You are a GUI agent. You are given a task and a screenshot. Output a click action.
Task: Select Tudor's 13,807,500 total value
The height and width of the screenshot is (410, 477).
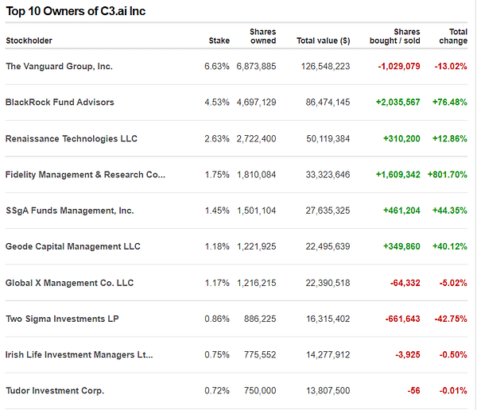(328, 391)
